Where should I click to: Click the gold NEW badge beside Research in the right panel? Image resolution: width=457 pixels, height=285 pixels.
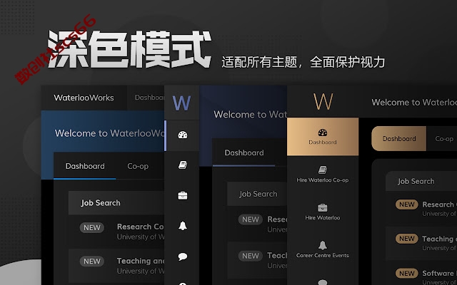click(x=407, y=204)
